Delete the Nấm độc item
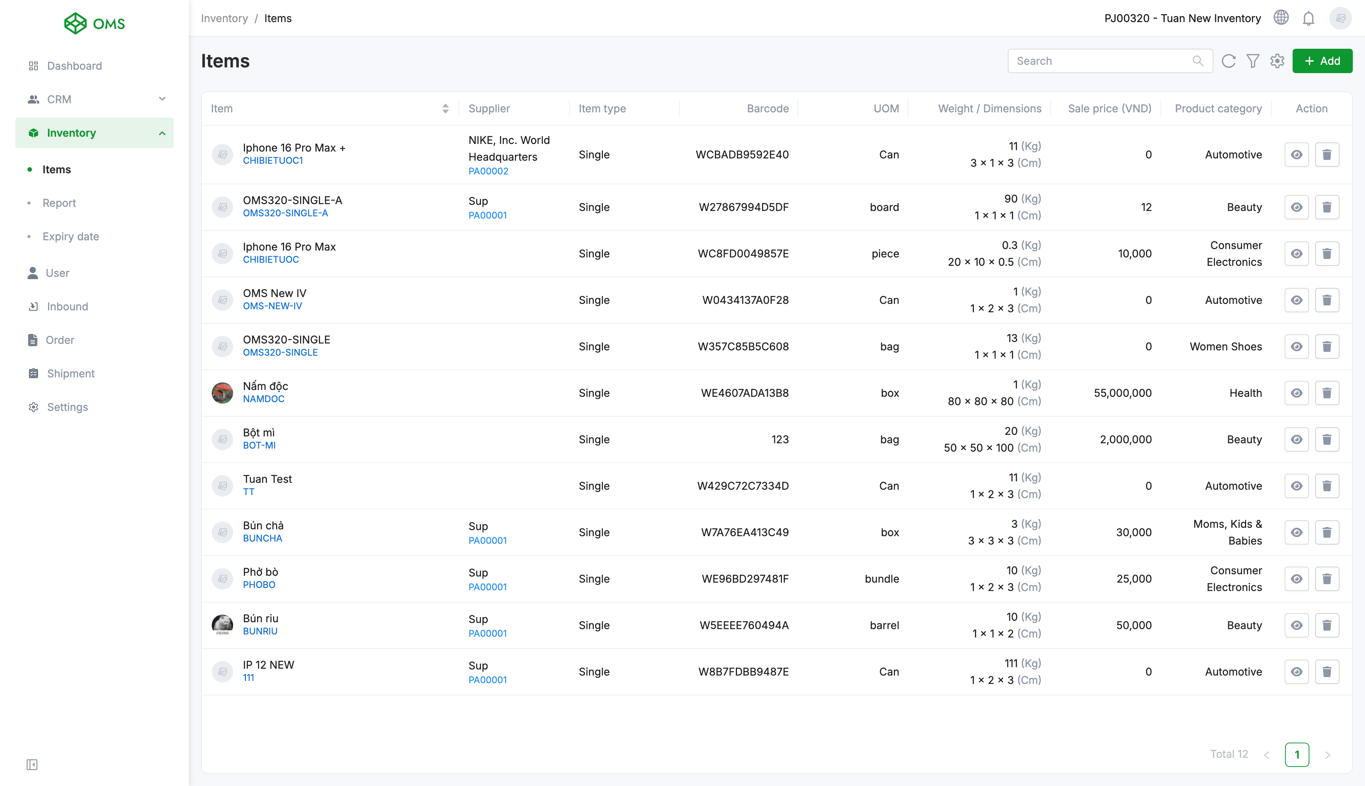This screenshot has height=786, width=1365. pos(1327,393)
